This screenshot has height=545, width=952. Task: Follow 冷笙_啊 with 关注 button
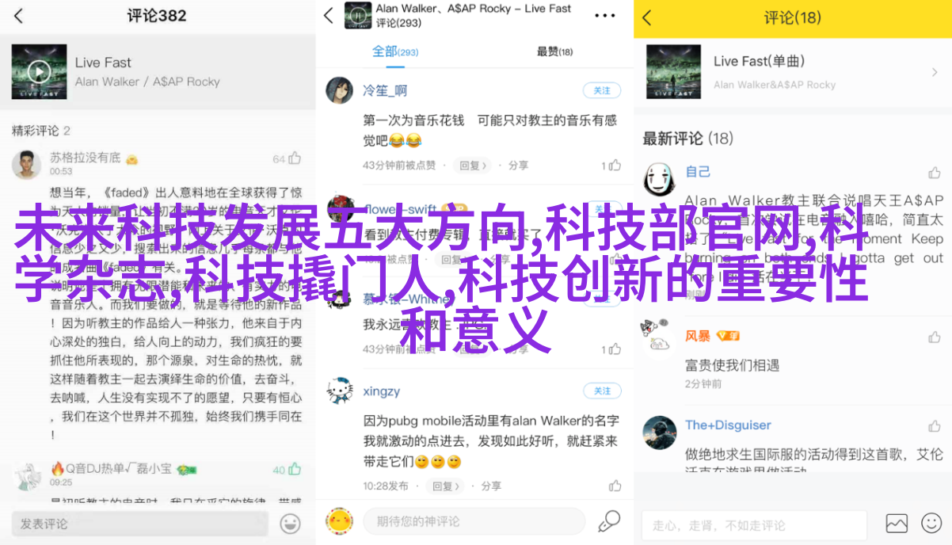[x=602, y=90]
